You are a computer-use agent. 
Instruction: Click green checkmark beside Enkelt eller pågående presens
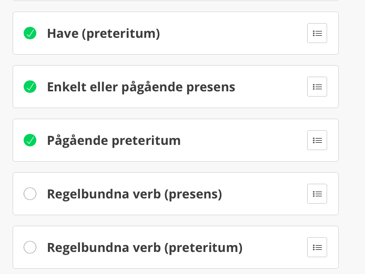click(x=30, y=87)
